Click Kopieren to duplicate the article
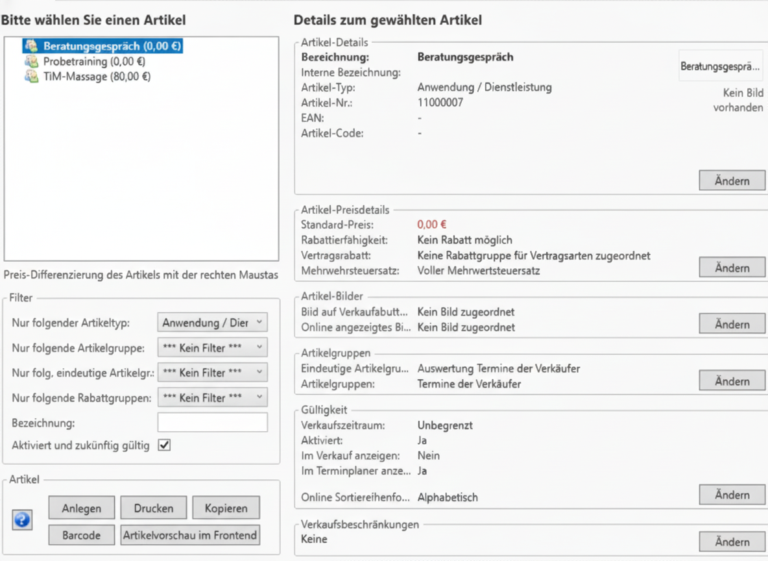This screenshot has height=561, width=768. (226, 508)
